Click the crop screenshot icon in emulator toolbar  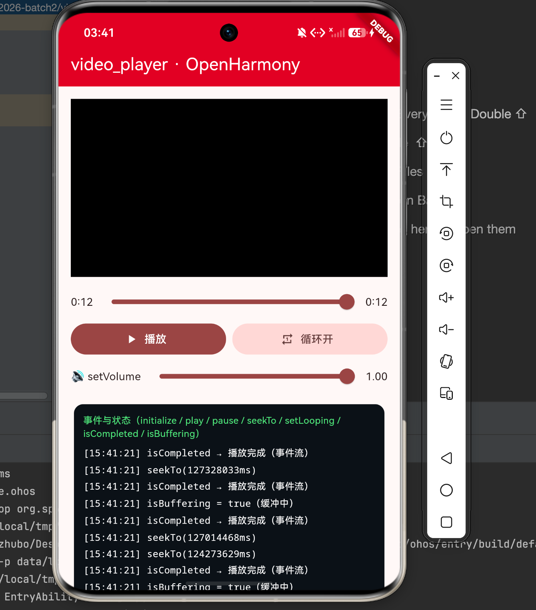446,201
